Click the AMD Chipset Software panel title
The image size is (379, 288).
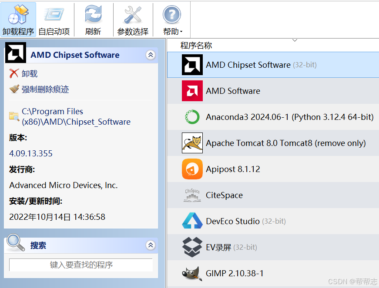75,55
